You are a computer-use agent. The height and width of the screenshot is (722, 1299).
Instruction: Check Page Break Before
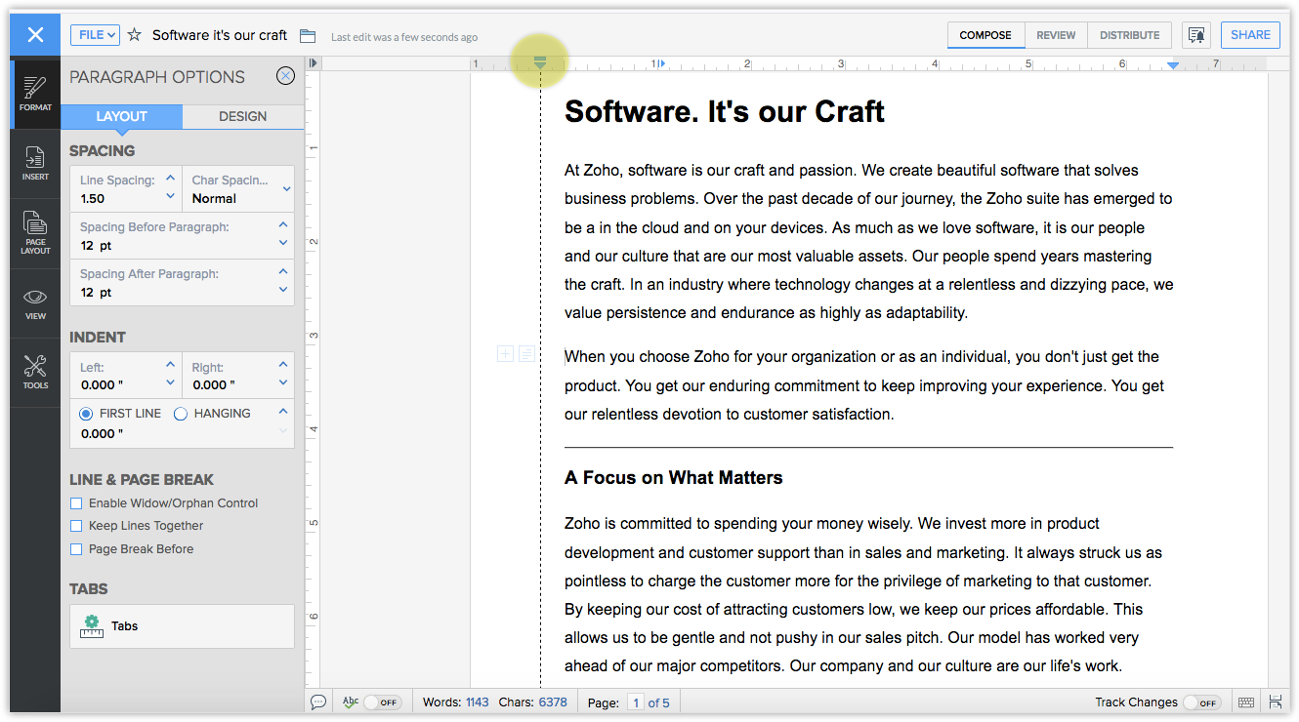tap(76, 549)
